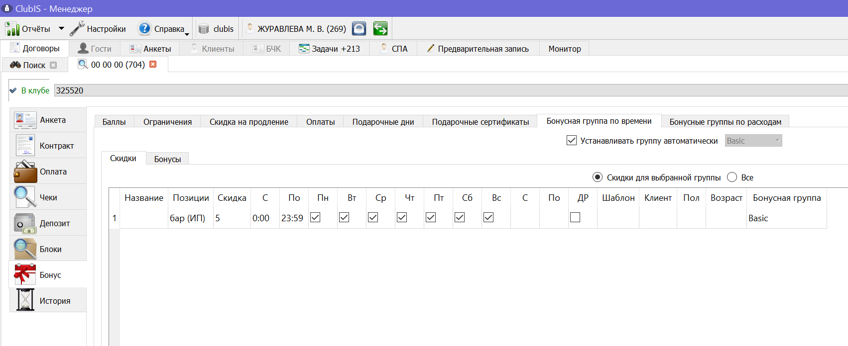
Task: Open the Подарочные дни tab
Action: (x=383, y=122)
